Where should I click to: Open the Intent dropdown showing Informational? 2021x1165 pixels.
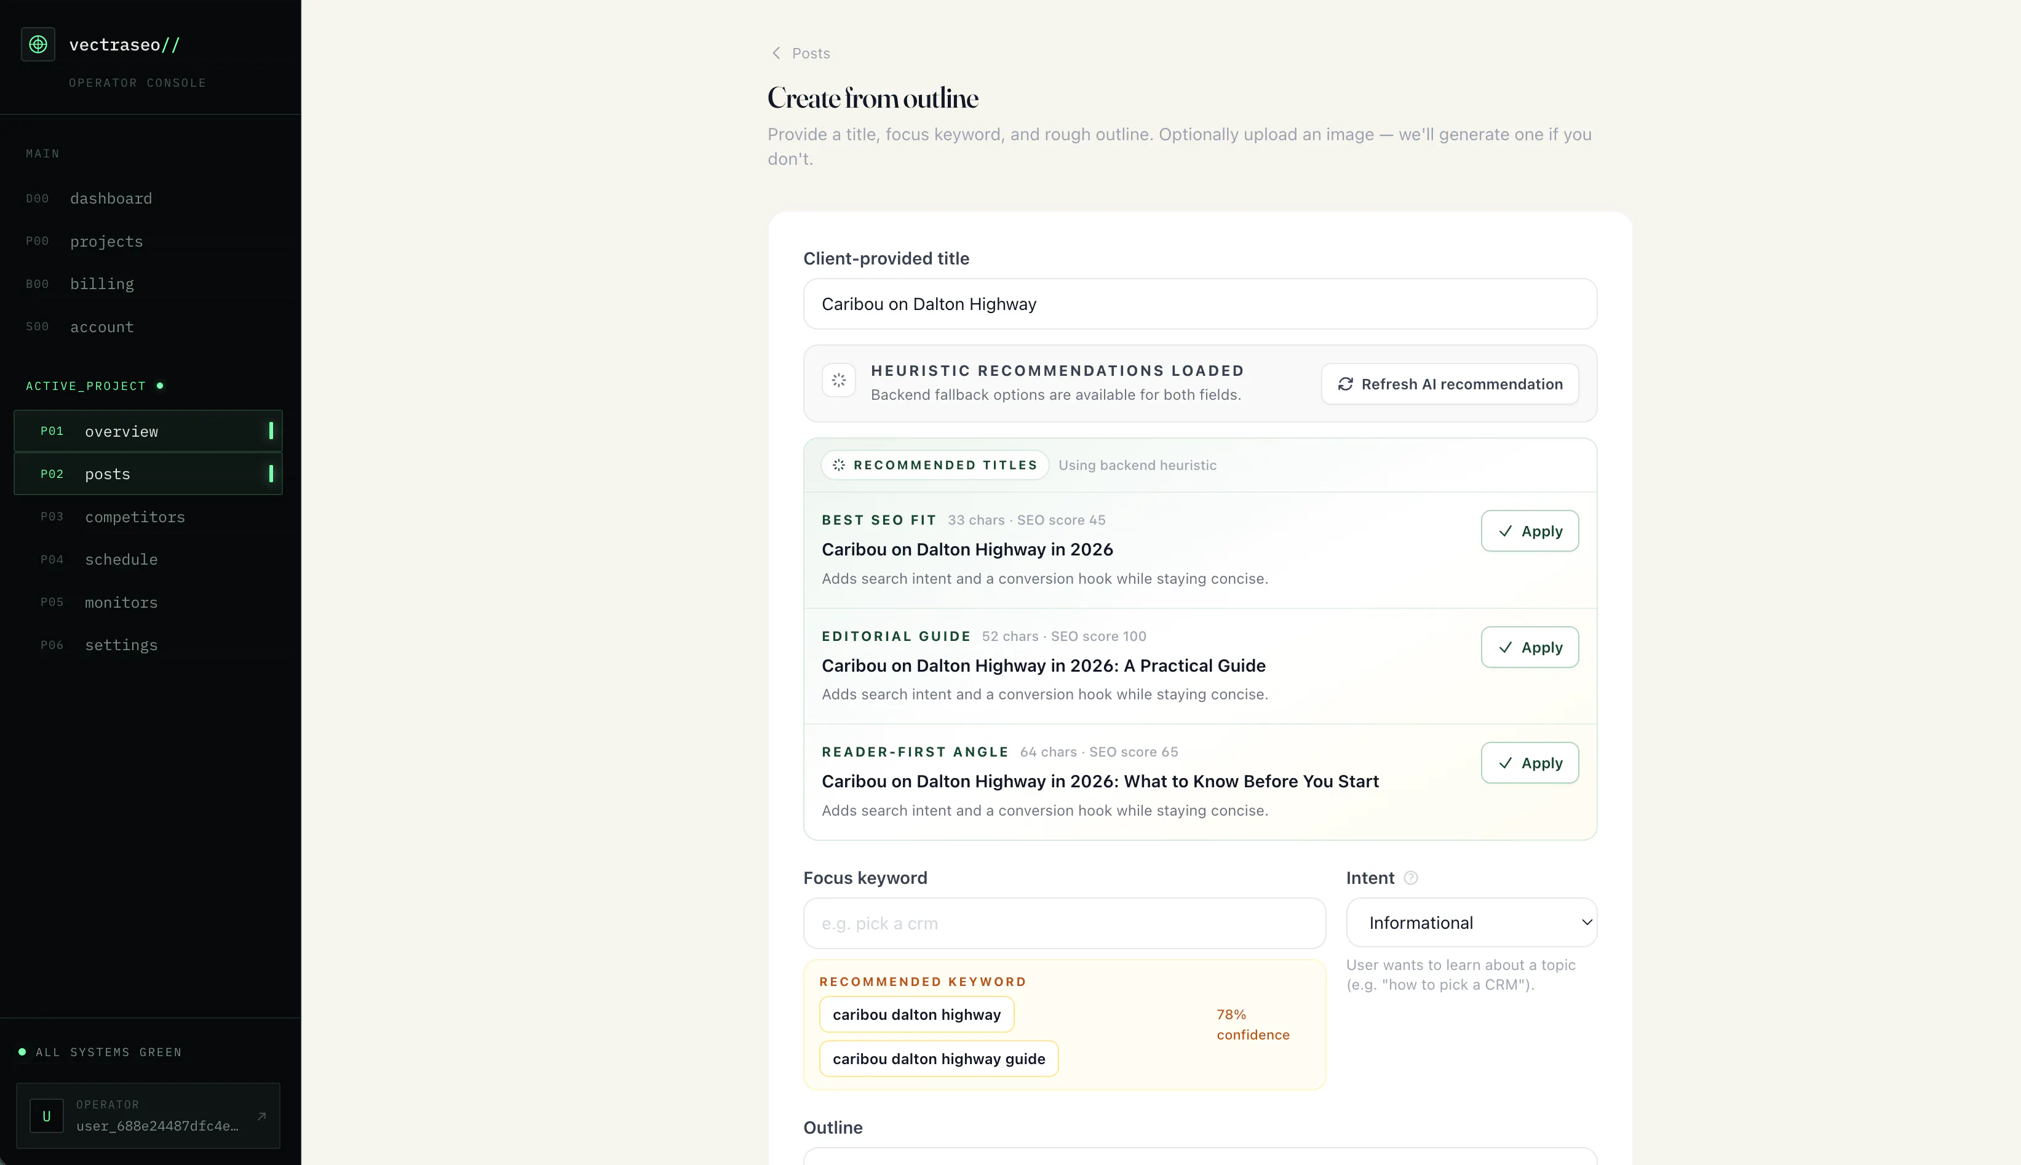1471,923
